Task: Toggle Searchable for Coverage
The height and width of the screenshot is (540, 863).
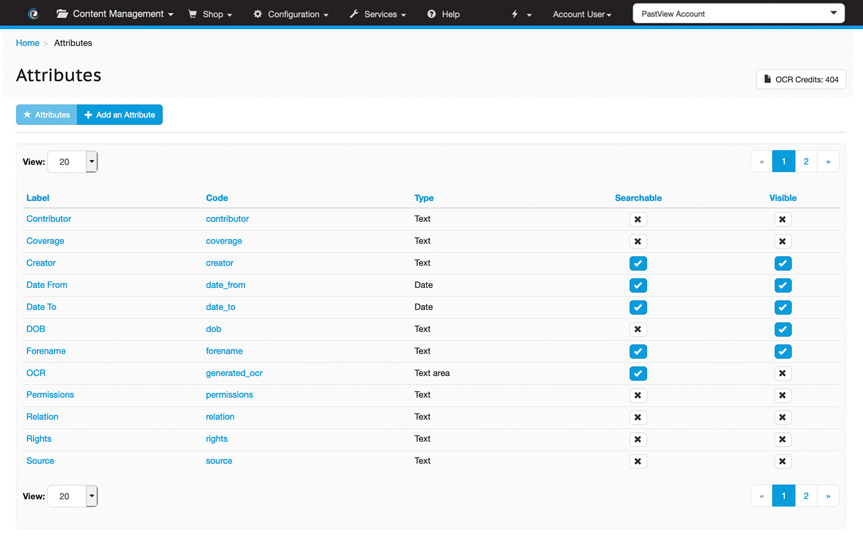Action: point(638,241)
